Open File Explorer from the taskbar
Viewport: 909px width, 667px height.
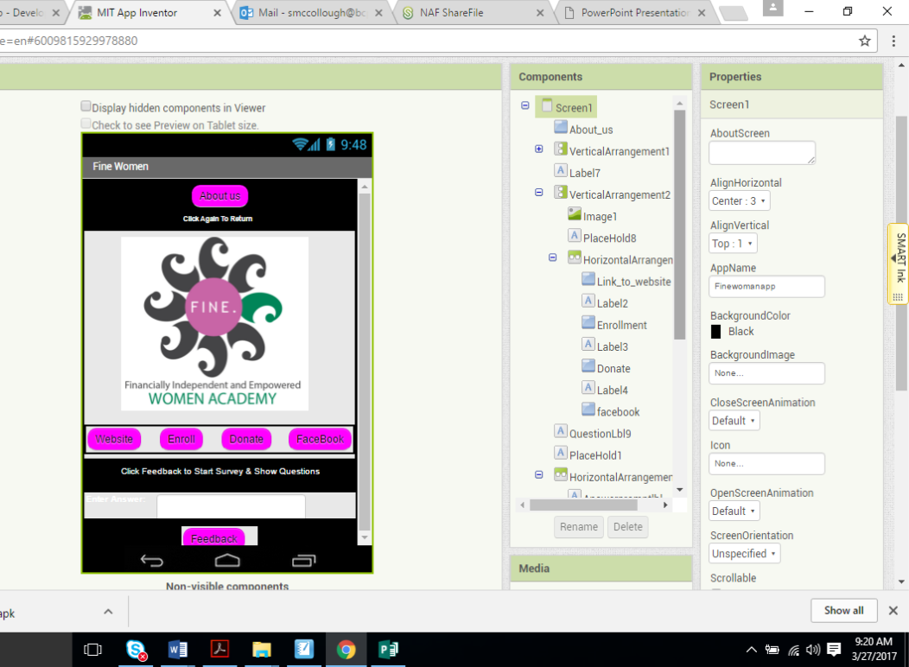coord(262,650)
